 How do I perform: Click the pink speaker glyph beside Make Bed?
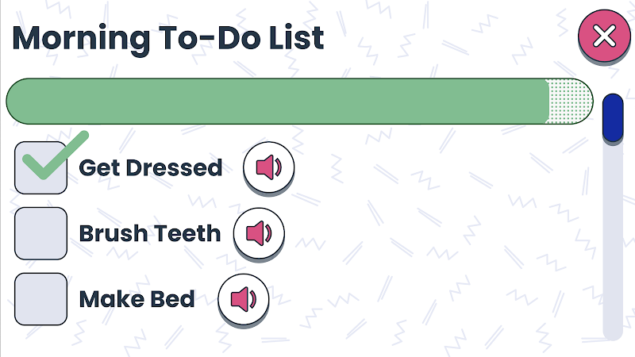coord(244,299)
